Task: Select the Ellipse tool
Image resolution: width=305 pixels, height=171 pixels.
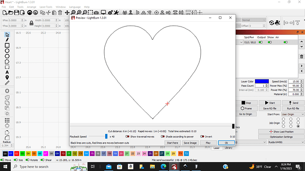Action: tap(7, 51)
